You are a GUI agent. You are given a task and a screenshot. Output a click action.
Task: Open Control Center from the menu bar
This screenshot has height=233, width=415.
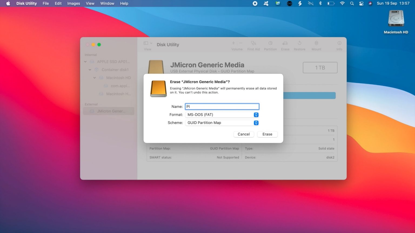361,4
